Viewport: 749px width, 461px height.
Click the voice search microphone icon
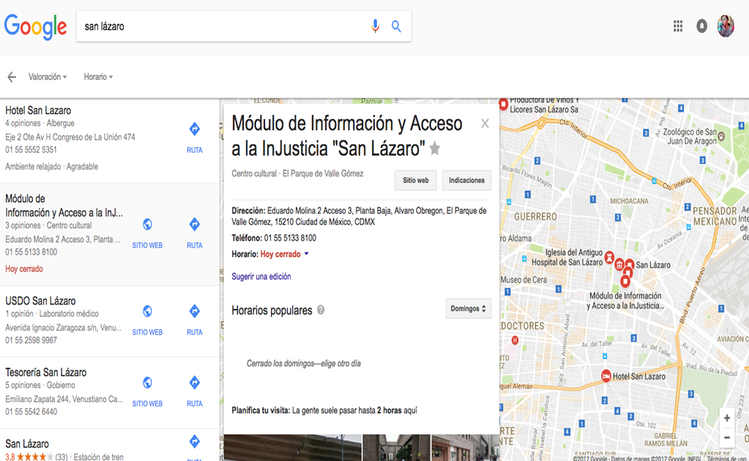[x=375, y=26]
